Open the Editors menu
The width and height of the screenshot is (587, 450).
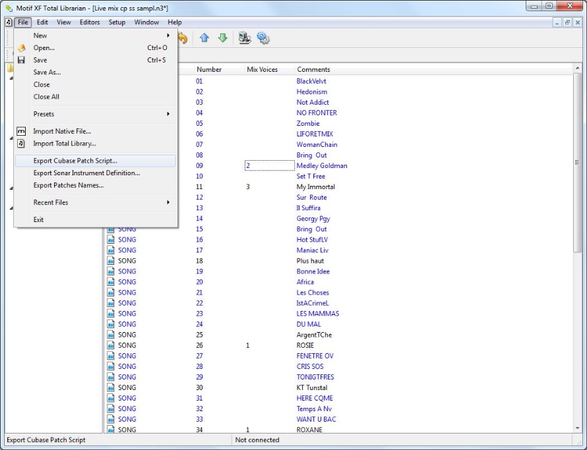90,22
